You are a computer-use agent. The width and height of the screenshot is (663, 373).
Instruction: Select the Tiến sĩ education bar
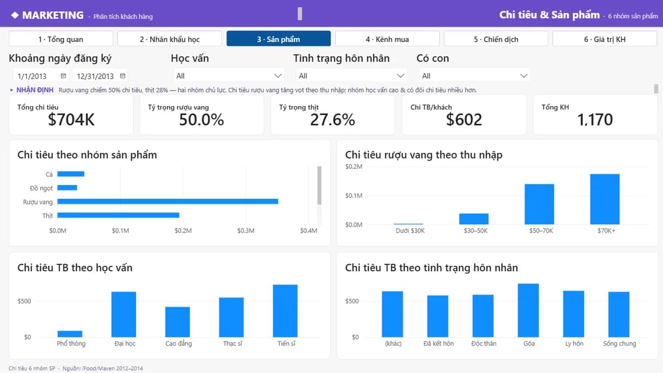coord(285,311)
